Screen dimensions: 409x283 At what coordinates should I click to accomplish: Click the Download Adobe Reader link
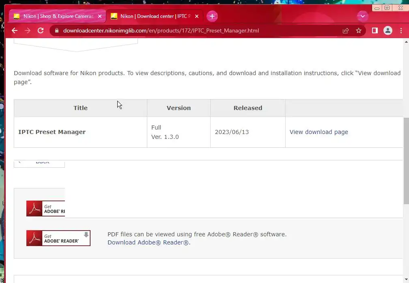pos(149,242)
